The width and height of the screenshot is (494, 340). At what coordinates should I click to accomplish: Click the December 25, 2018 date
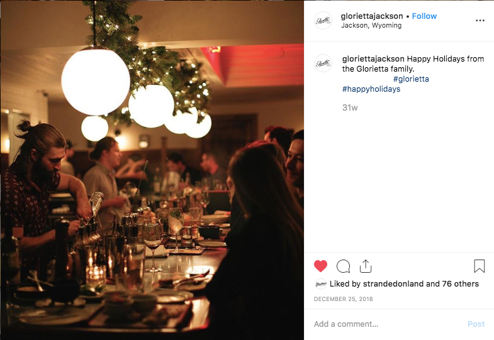(343, 299)
